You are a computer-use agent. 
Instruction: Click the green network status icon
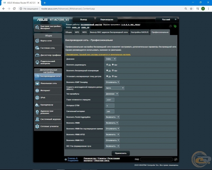point(175,26)
